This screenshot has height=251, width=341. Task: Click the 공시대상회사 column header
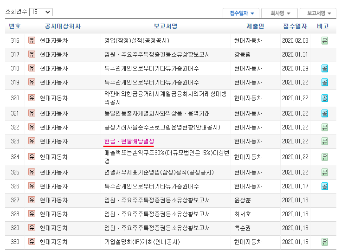tap(63, 26)
